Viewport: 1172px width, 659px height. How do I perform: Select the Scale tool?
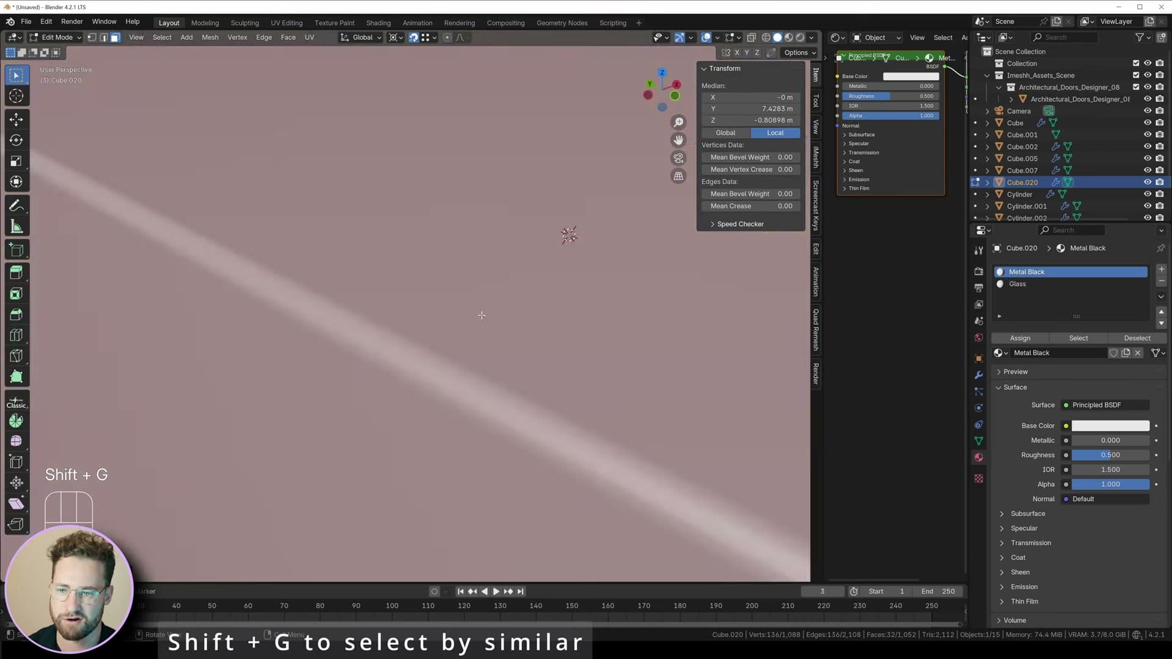[16, 161]
